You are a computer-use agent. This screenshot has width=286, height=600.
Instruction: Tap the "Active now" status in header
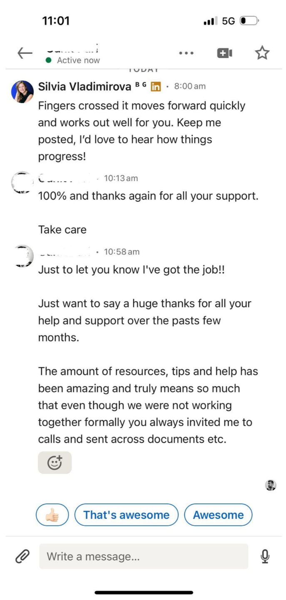pos(78,60)
